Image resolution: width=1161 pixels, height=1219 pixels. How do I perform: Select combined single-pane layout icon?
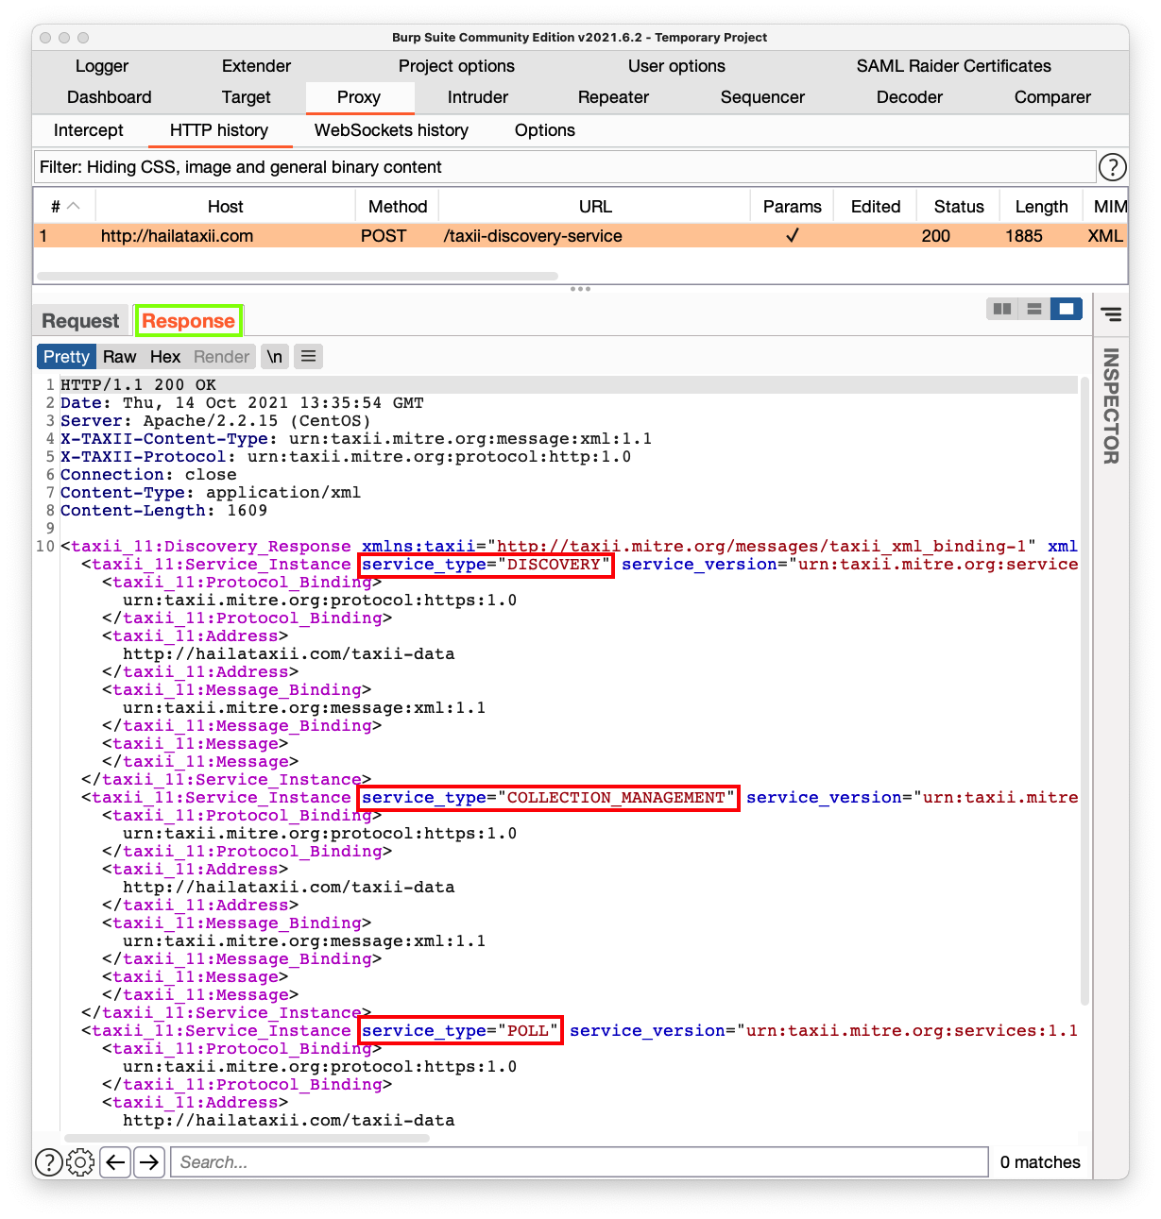tap(1067, 309)
